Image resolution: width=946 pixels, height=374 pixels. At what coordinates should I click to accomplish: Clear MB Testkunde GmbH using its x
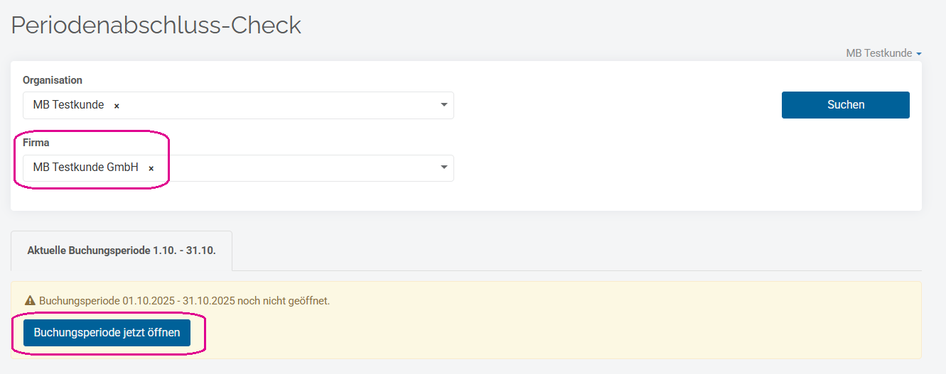tap(151, 169)
